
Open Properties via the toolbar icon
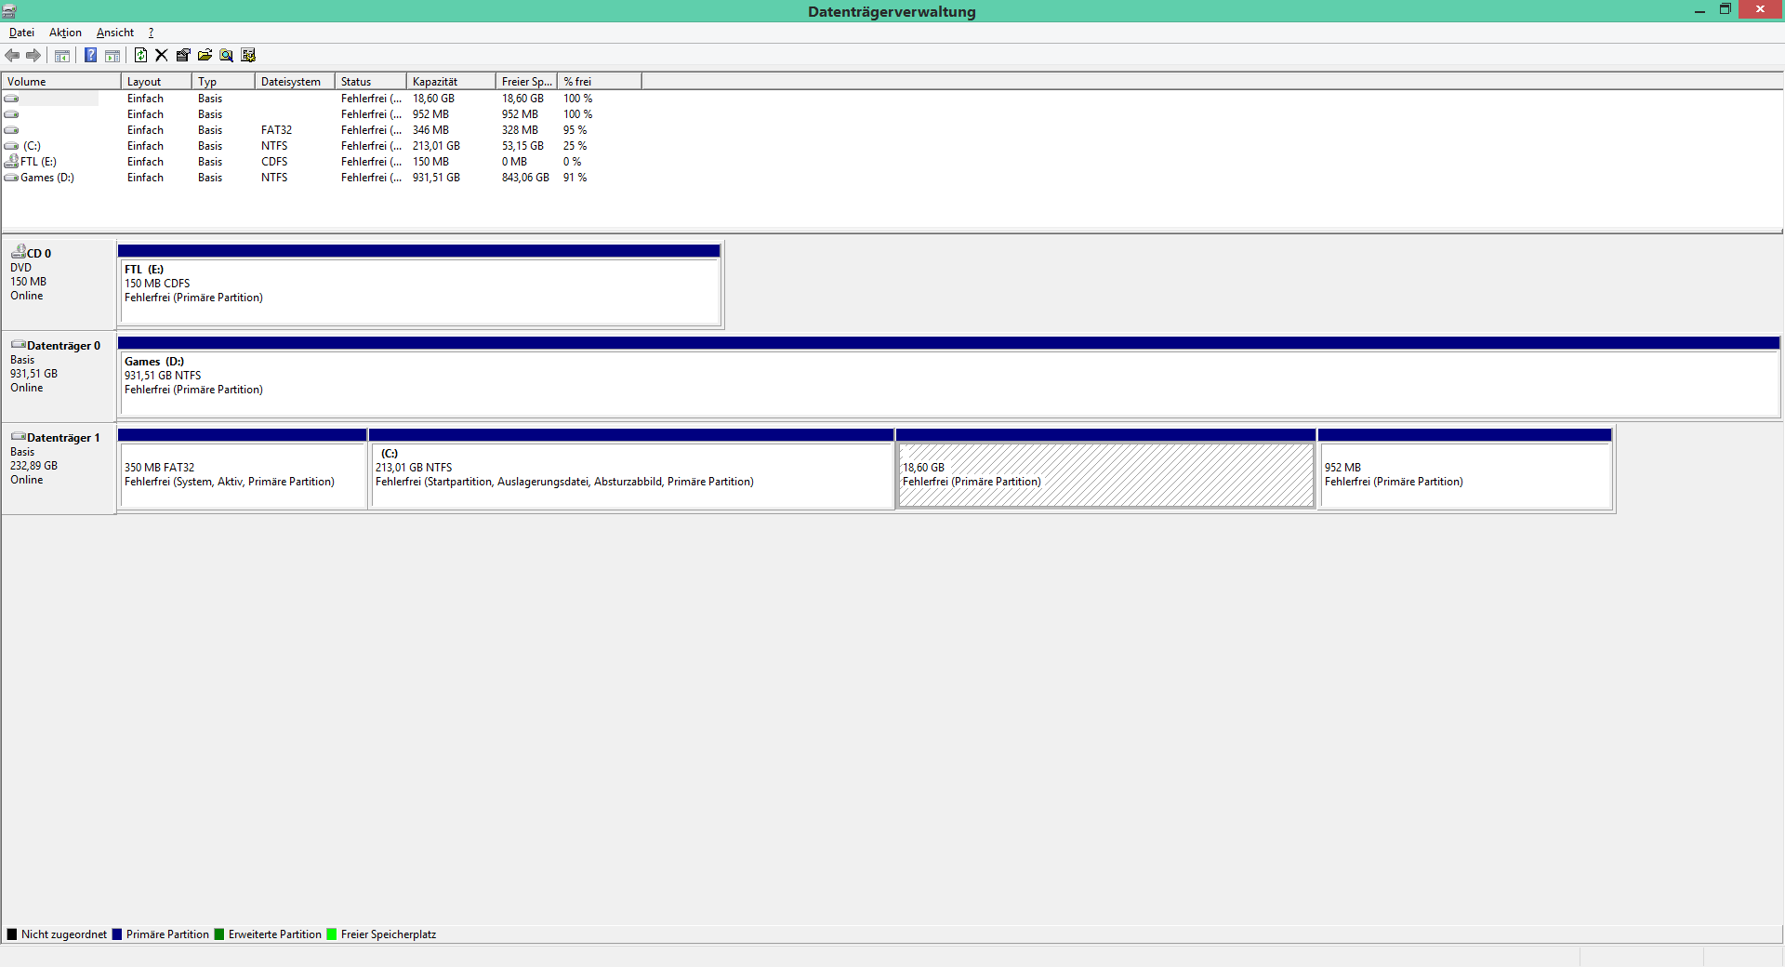[183, 56]
